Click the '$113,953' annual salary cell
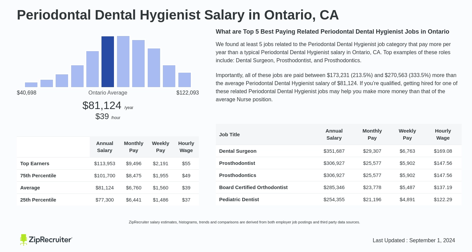472x252 pixels. click(105, 164)
